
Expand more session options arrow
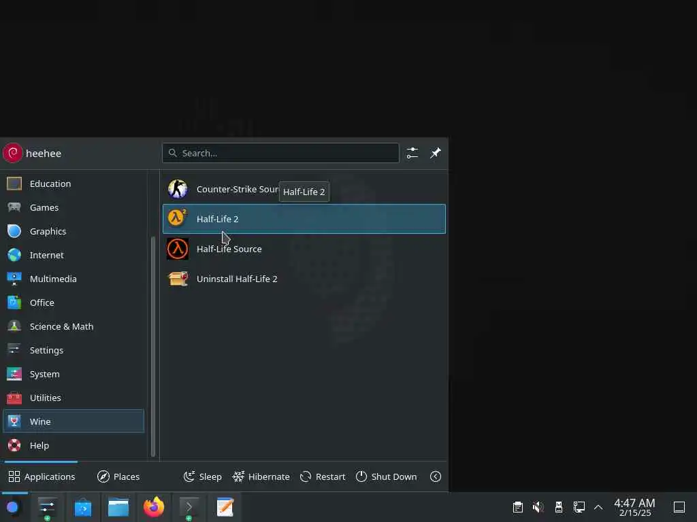pyautogui.click(x=436, y=476)
